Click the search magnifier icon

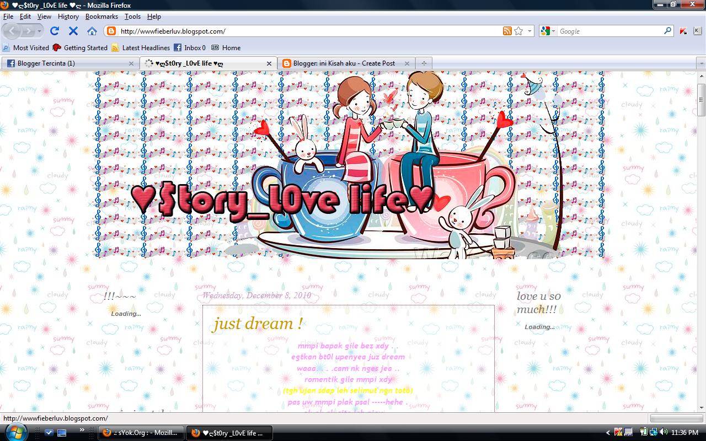tap(668, 31)
